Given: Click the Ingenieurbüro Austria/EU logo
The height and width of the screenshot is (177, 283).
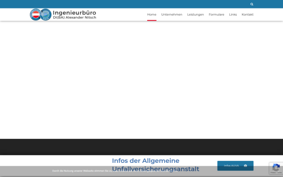Looking at the screenshot, I should point(41,15).
